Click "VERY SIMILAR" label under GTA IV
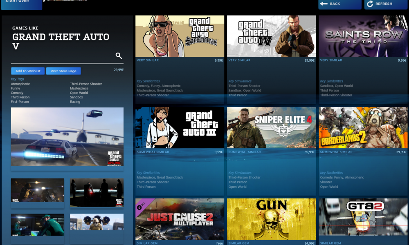This screenshot has width=409, height=245. click(x=239, y=60)
